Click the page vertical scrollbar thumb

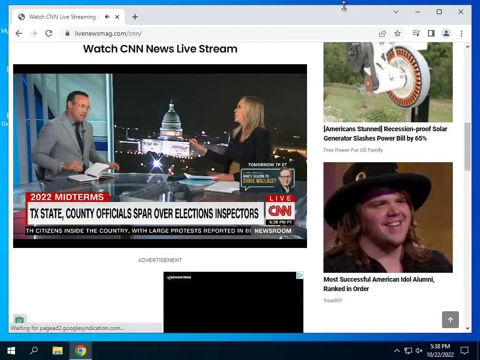467,147
